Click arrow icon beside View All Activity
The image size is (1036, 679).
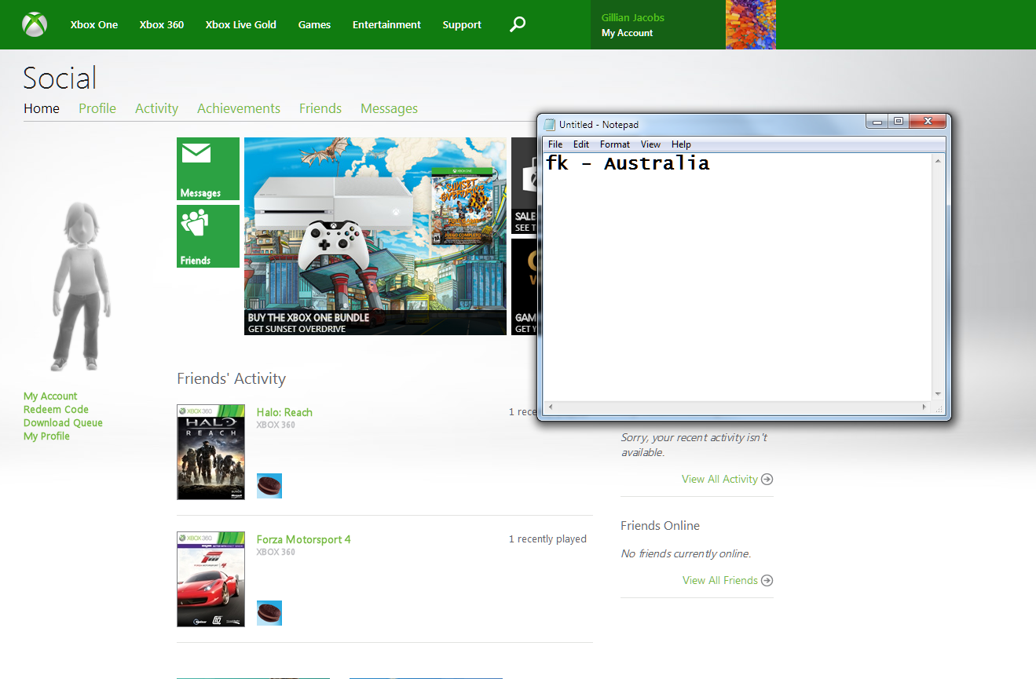click(x=767, y=479)
